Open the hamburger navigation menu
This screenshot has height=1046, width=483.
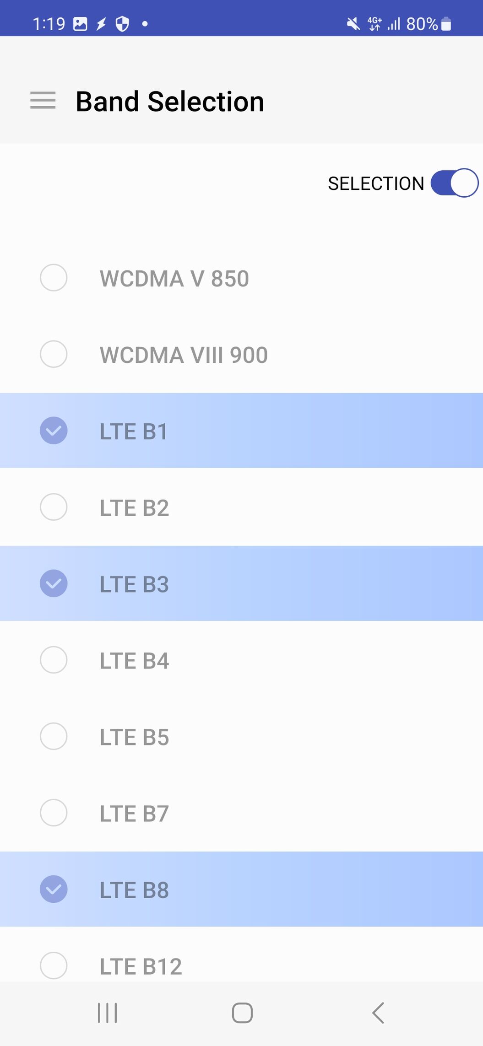[43, 101]
